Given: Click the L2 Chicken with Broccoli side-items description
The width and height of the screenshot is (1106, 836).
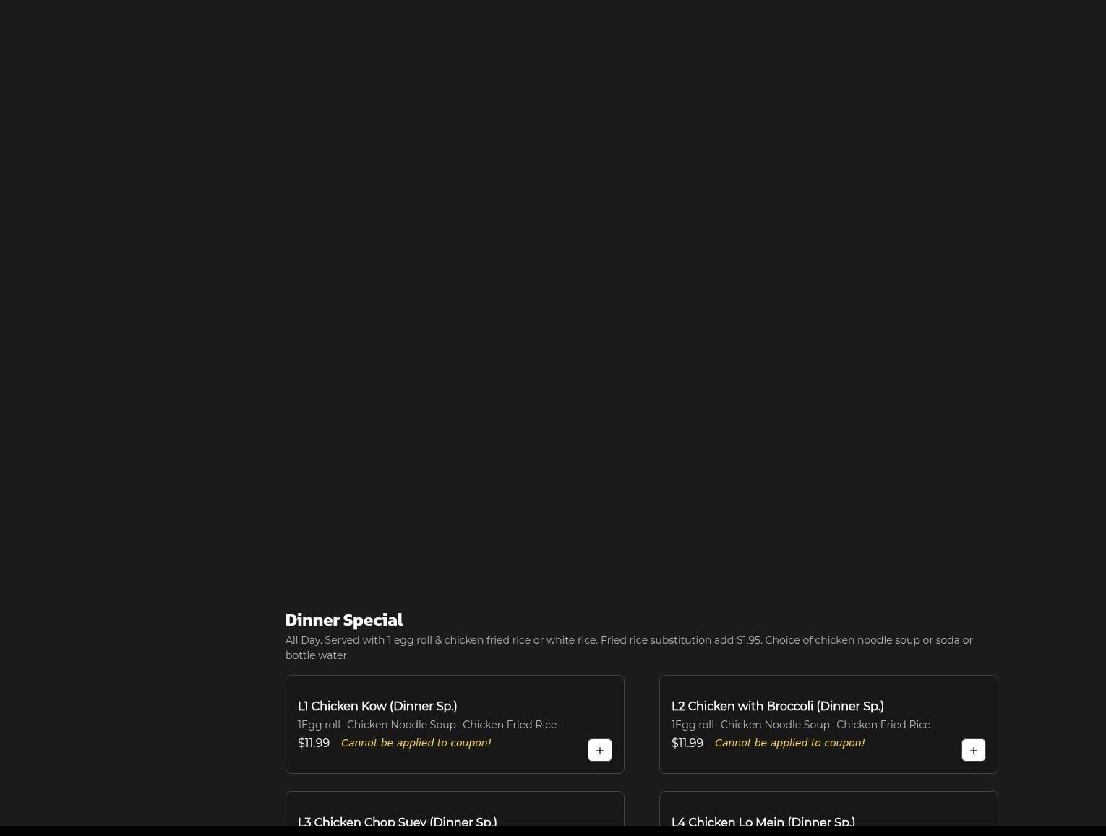Looking at the screenshot, I should 801,725.
